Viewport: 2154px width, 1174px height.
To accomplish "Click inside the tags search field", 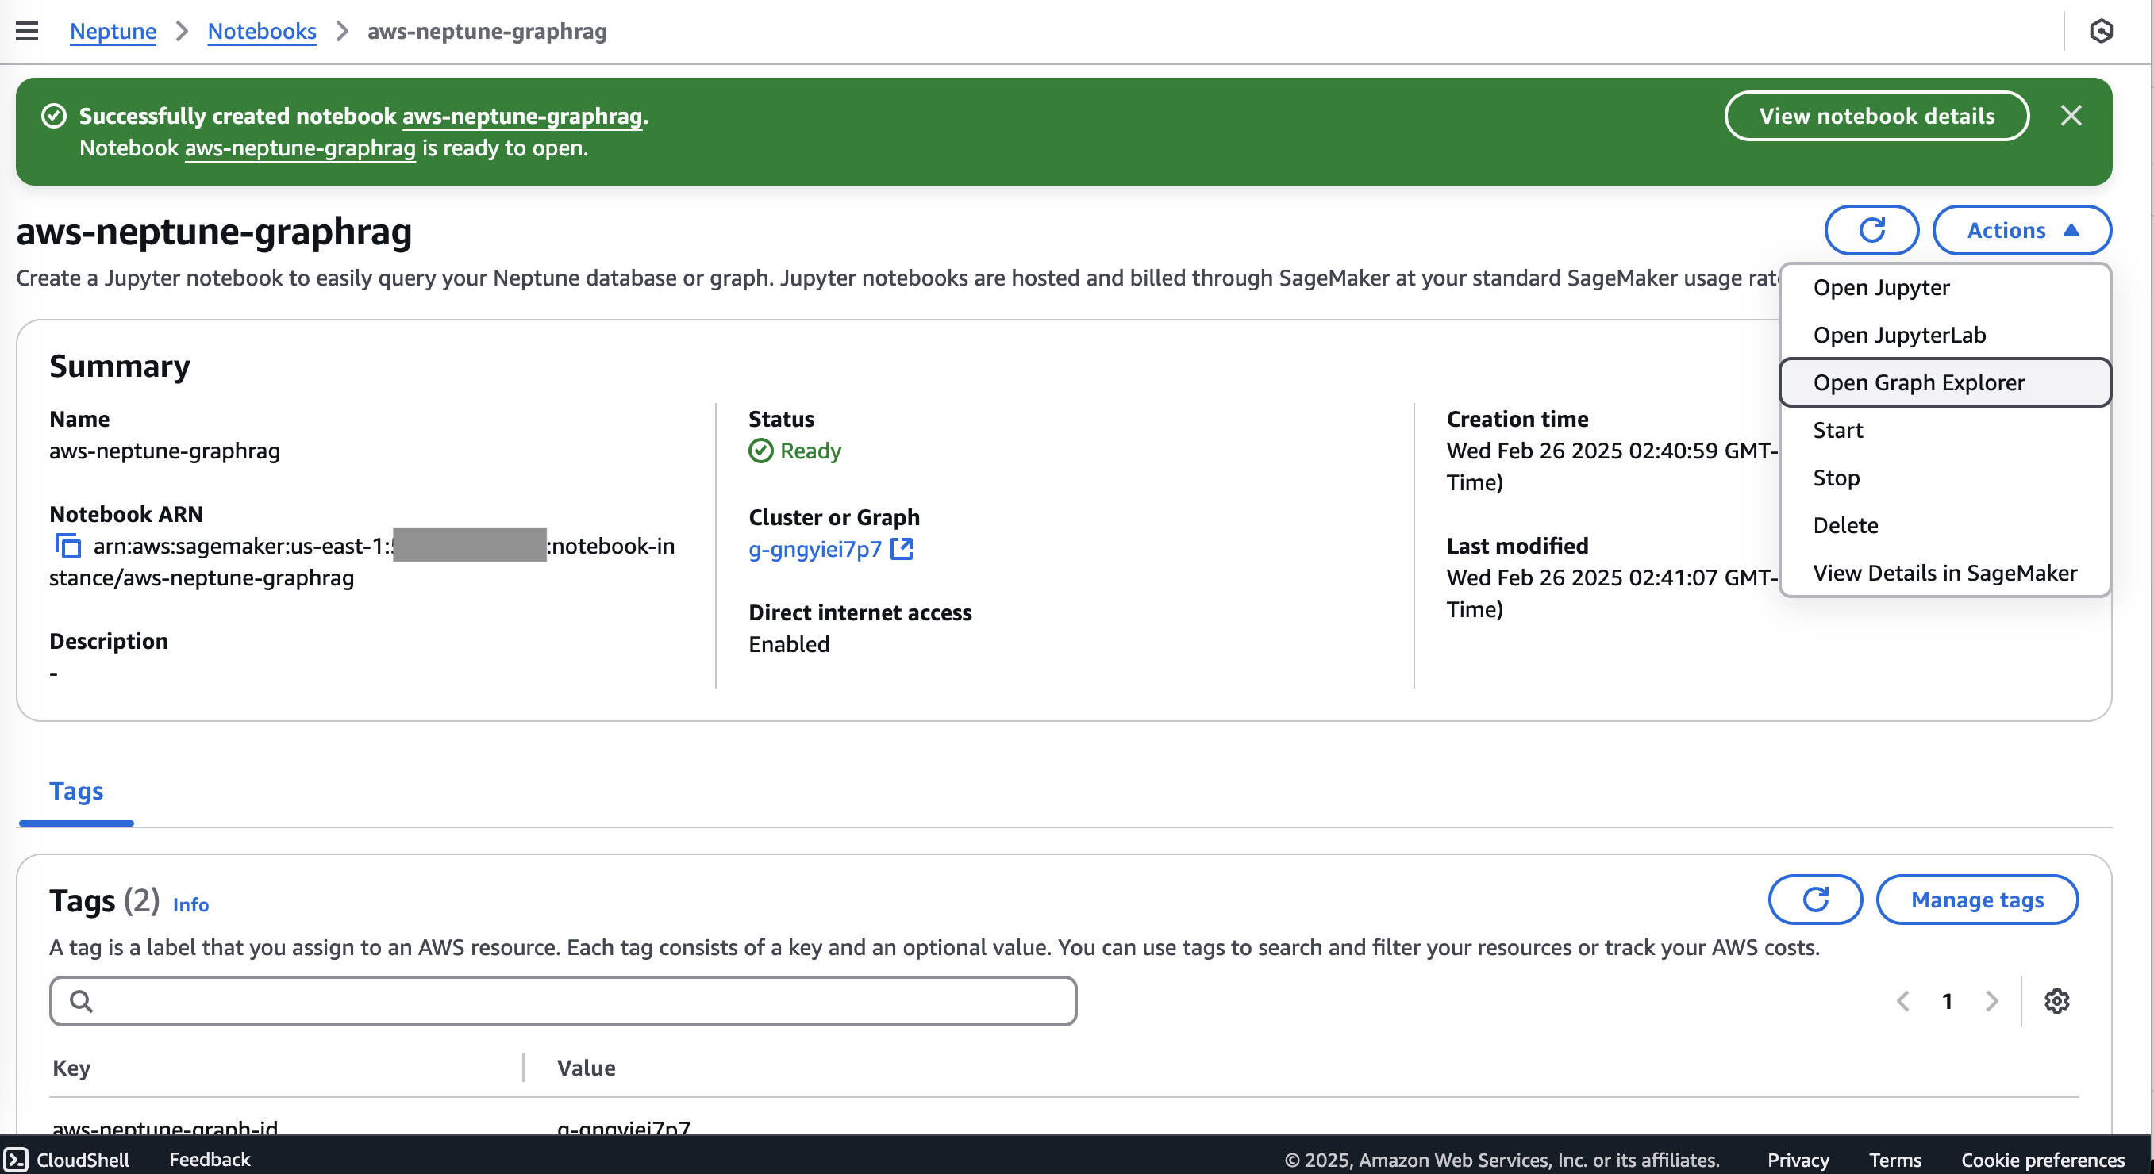I will [x=562, y=1000].
